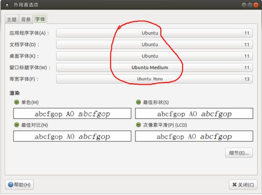Close the window with the orange title button
262x195 pixels.
click(x=256, y=5)
